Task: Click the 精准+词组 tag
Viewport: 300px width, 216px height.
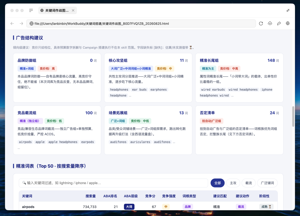Action: [x=27, y=68]
